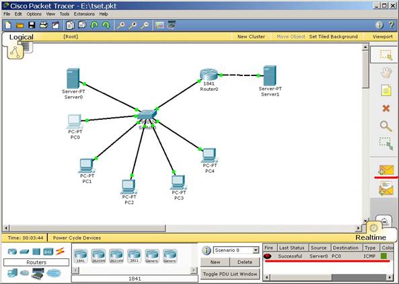Select the Place Note tool

386,90
